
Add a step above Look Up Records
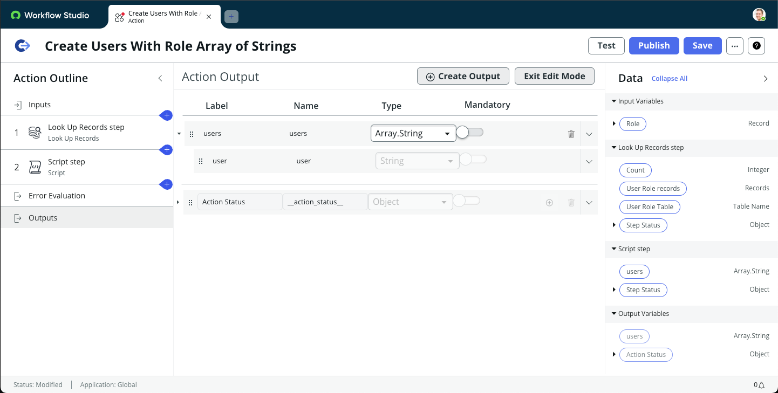167,115
